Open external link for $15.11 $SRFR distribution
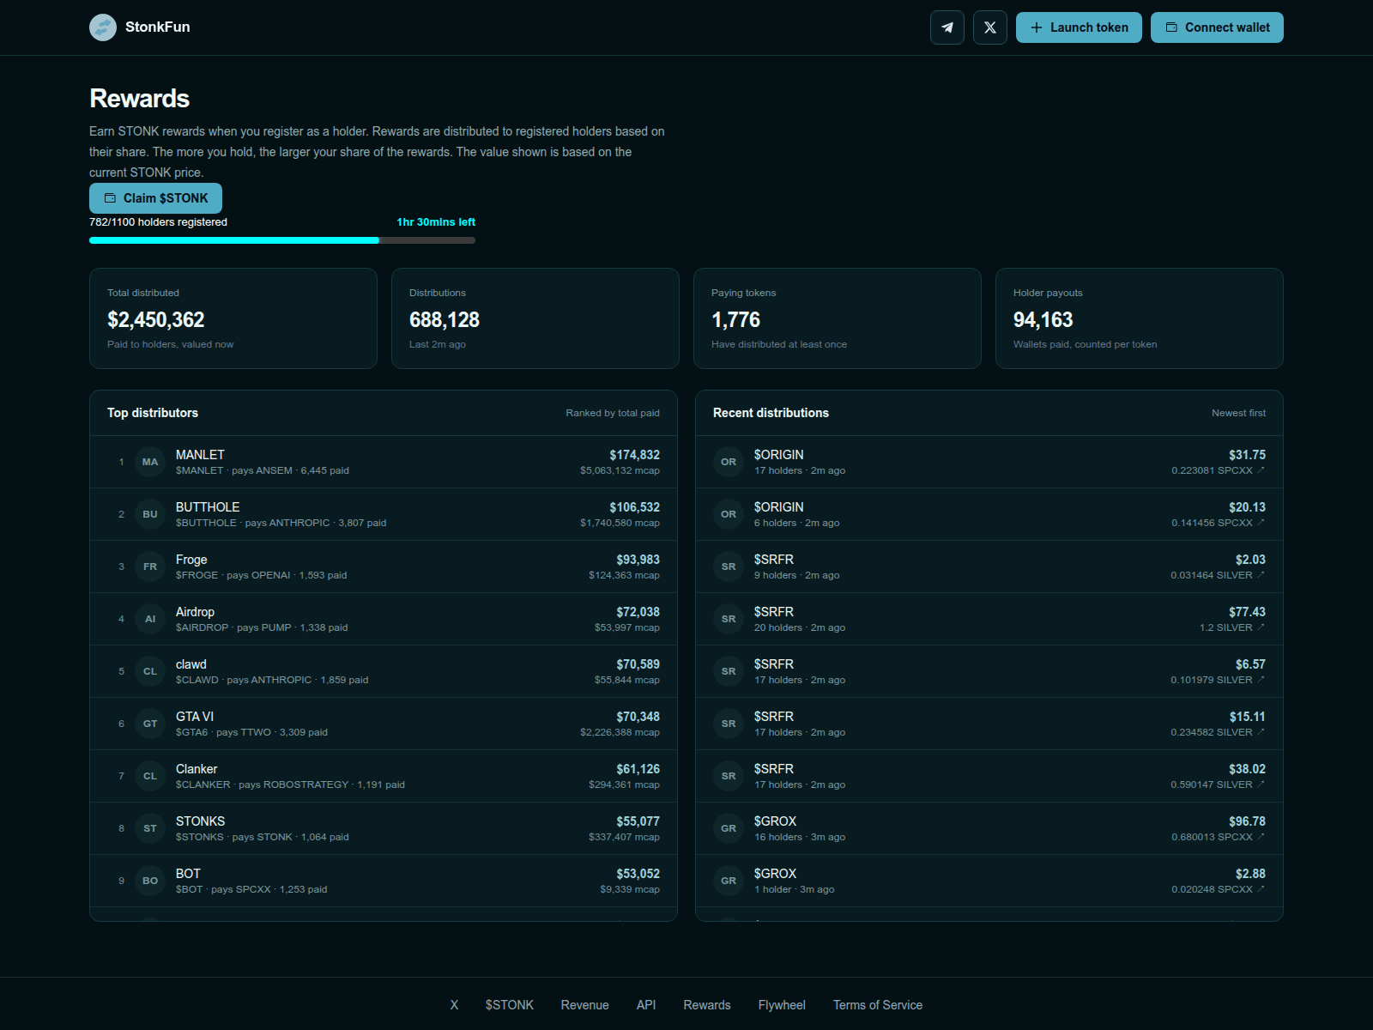This screenshot has width=1373, height=1030. (x=1261, y=732)
